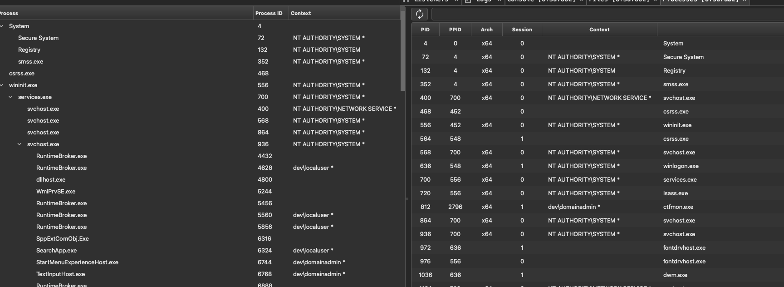The width and height of the screenshot is (784, 287).
Task: Select lsass.exe row in process table
Action: click(598, 193)
